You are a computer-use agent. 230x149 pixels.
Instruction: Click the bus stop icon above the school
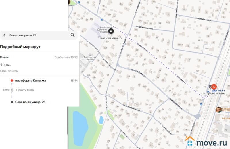click(x=101, y=20)
